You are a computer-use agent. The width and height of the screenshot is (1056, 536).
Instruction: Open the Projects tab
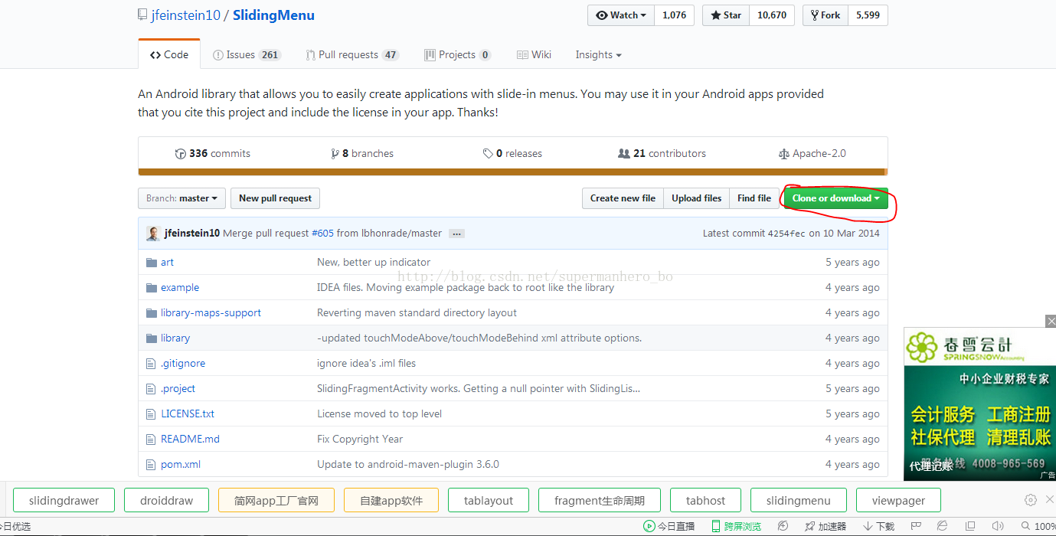457,55
